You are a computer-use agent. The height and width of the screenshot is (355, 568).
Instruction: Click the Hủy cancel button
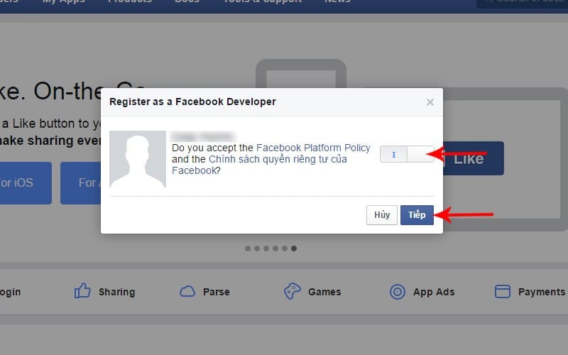(x=382, y=215)
